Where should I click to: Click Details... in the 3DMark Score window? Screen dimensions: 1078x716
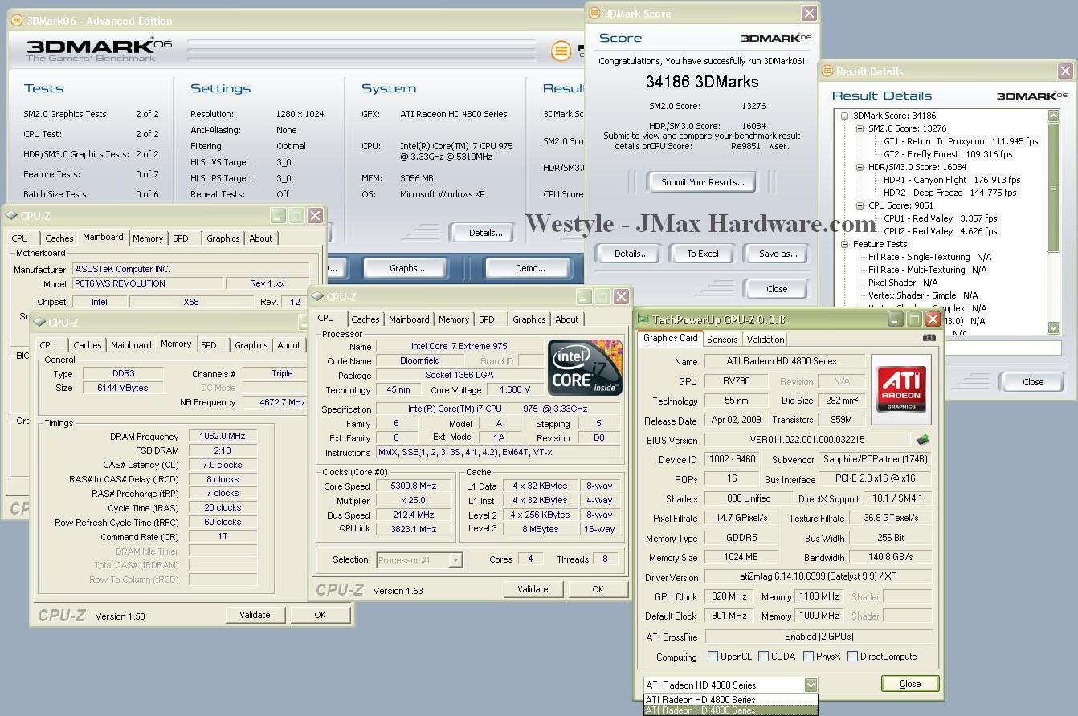click(x=631, y=254)
